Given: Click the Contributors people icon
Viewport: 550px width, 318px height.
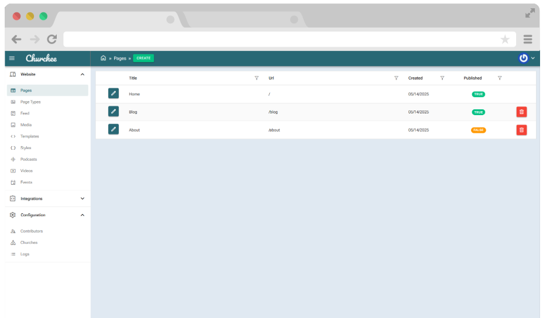Looking at the screenshot, I should click(13, 231).
